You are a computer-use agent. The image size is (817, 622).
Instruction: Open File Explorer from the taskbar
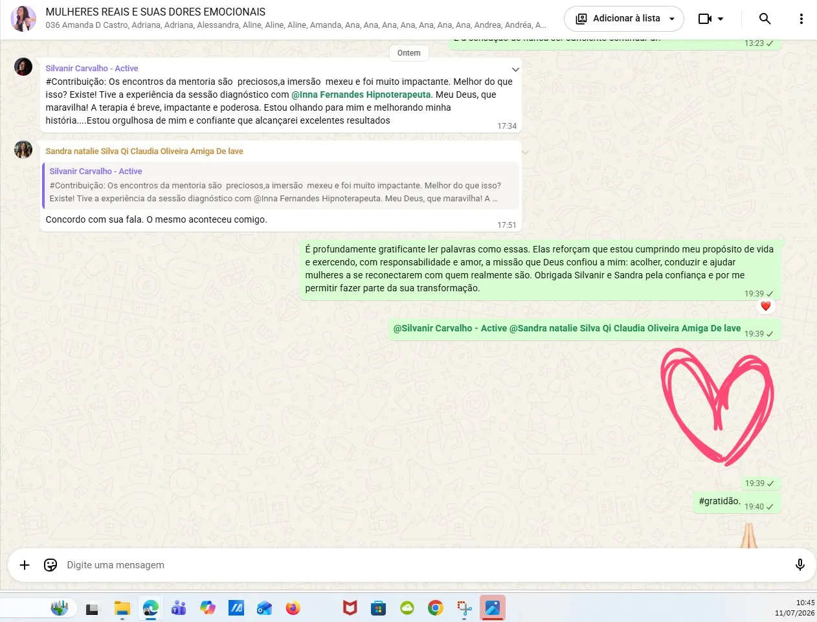pyautogui.click(x=122, y=608)
